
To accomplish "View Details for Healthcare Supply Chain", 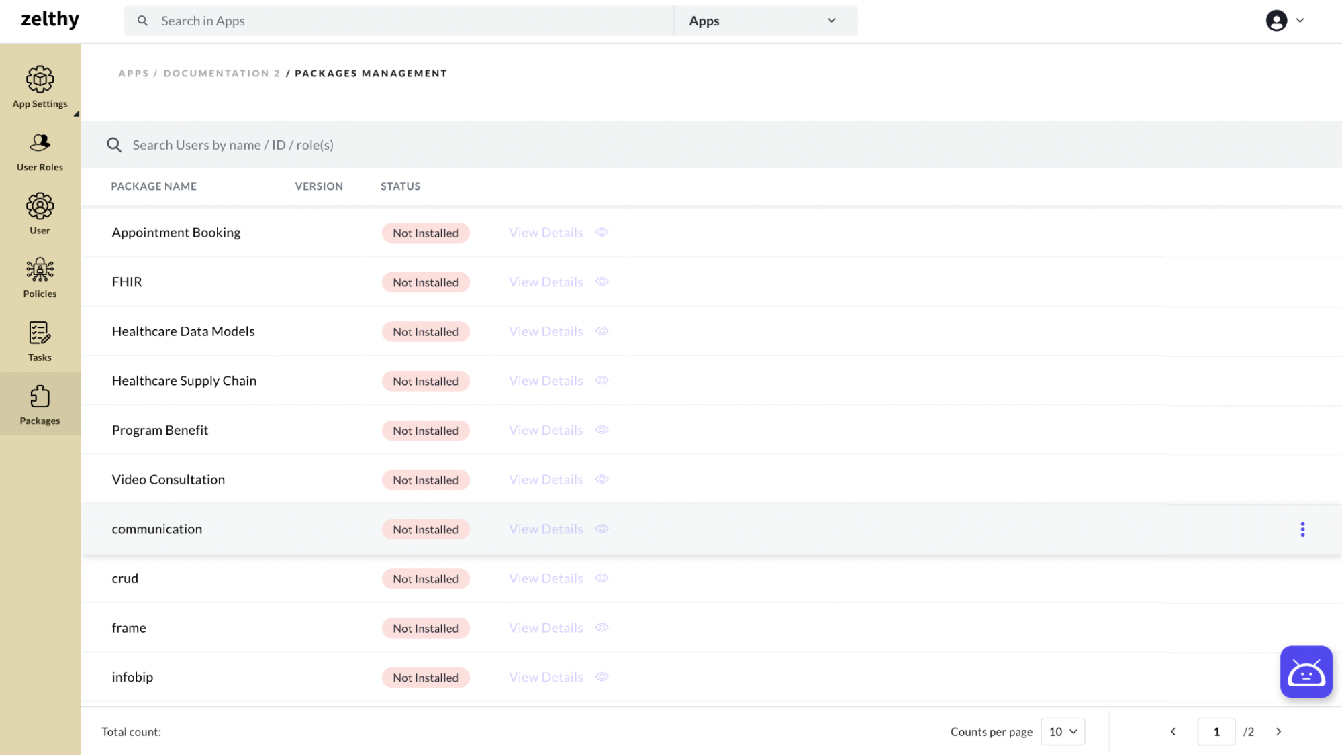I will (x=546, y=380).
